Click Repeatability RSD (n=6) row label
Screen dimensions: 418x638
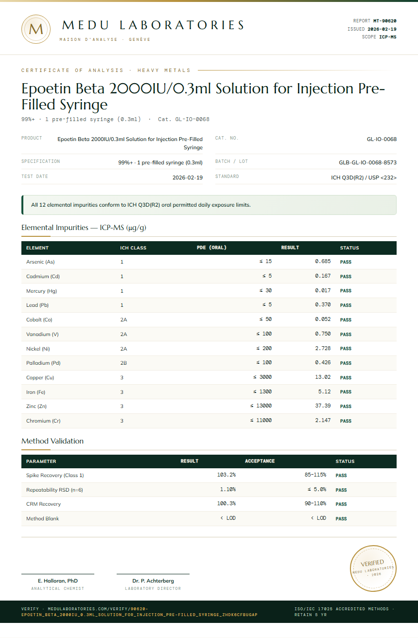point(54,490)
